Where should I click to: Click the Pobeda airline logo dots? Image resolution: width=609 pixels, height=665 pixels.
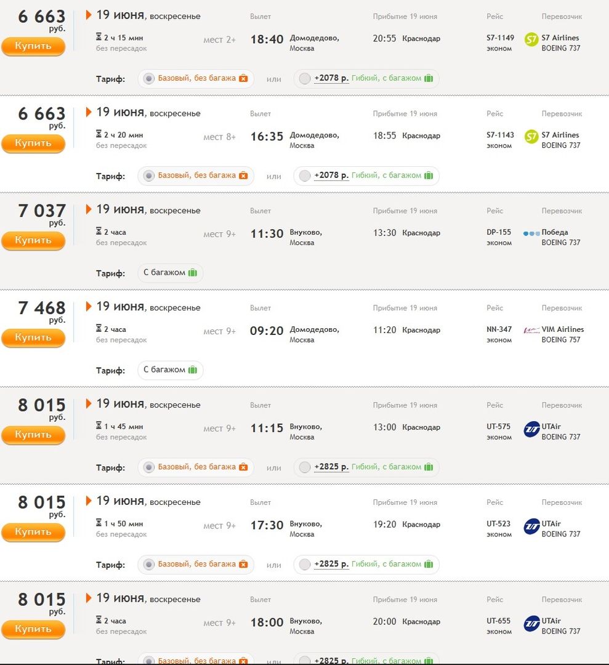click(531, 234)
